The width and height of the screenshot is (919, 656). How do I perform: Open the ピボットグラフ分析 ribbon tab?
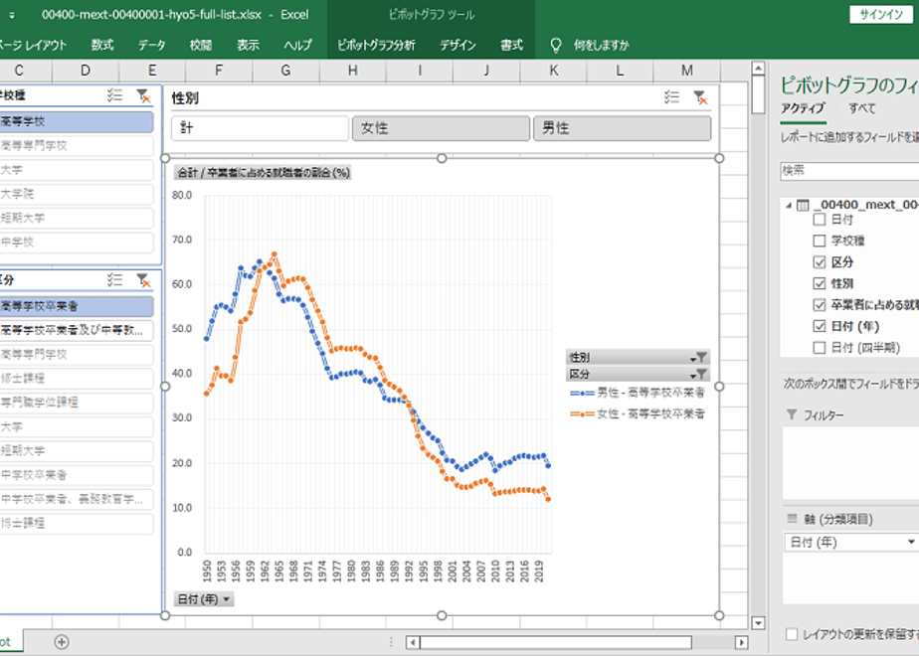[376, 45]
